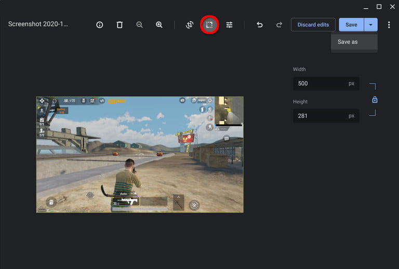
Task: Open the crop and rotate tool
Action: click(x=190, y=24)
